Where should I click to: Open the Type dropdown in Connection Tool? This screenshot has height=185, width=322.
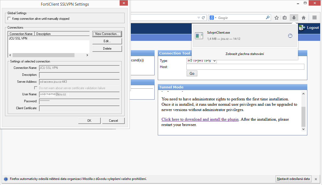[202, 61]
